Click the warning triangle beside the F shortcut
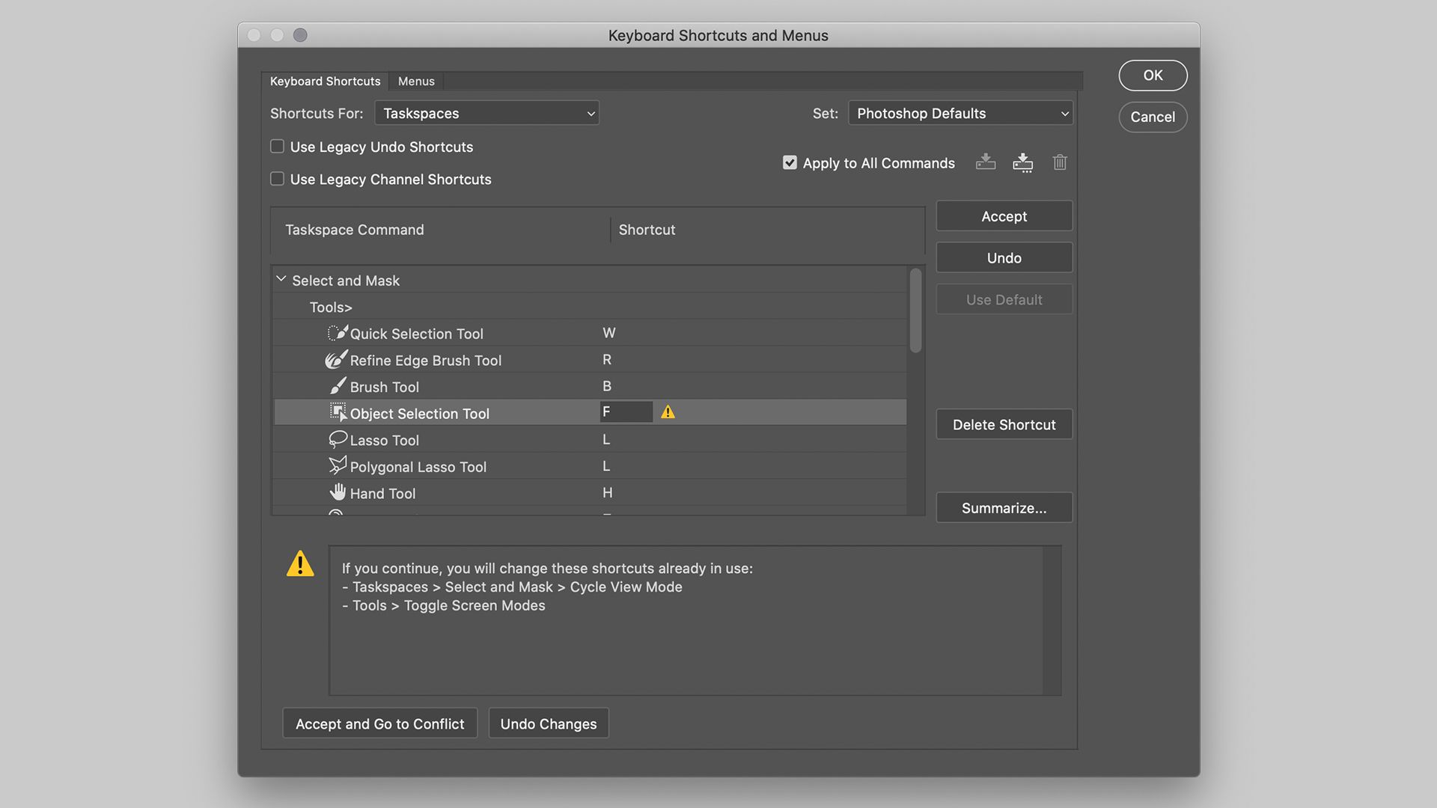The image size is (1437, 808). [668, 411]
